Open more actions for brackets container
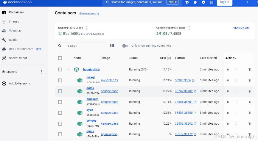This screenshot has height=141, width=258. point(236,102)
